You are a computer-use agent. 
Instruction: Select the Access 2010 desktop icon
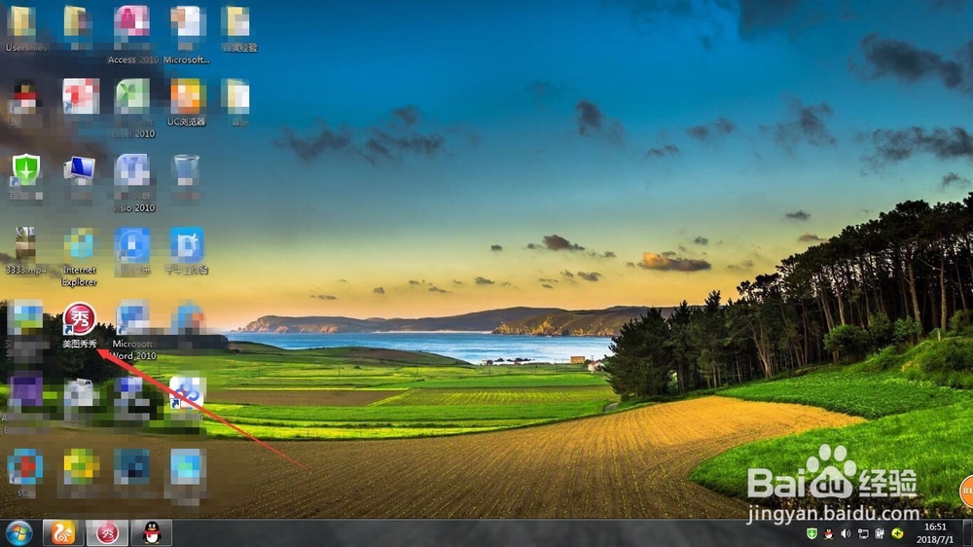132,34
